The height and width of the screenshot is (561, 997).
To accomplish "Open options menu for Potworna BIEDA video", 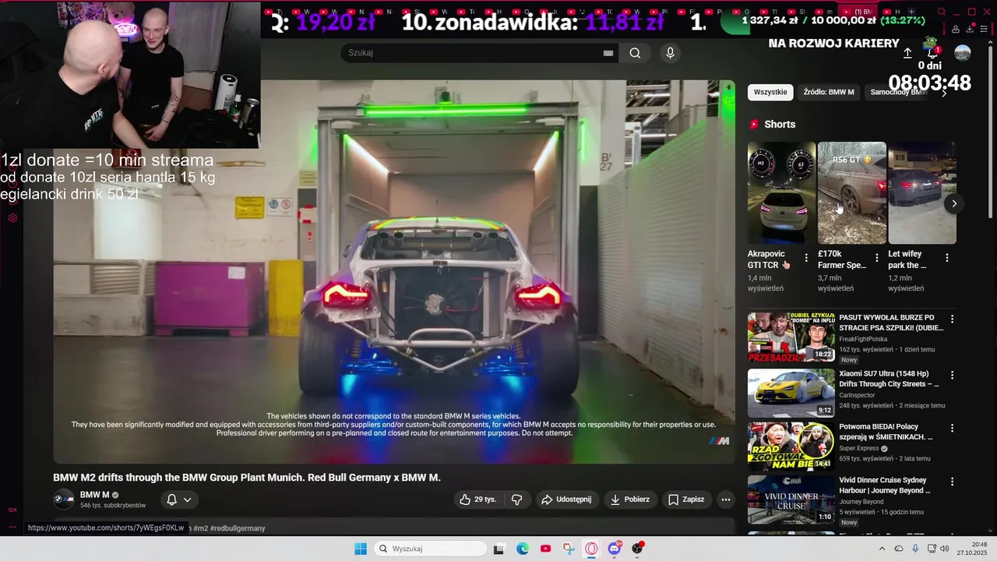I will [952, 429].
